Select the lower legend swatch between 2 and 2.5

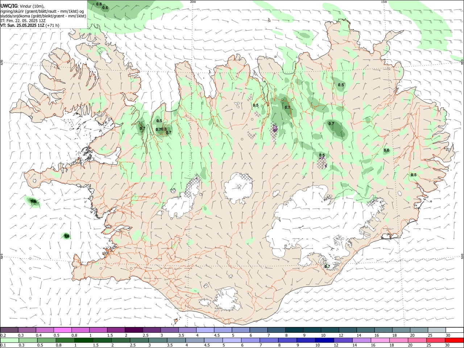click(121, 340)
